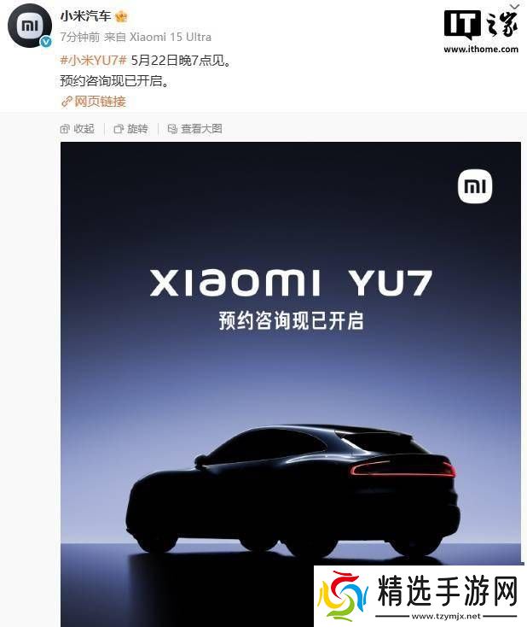Collapse the image with 收起

(77, 129)
